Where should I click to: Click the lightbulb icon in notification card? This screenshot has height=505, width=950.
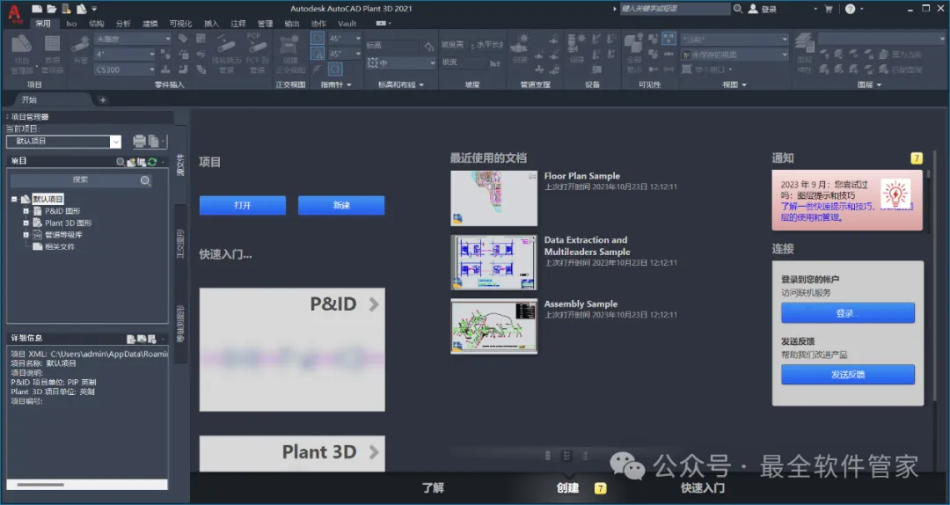[x=895, y=194]
